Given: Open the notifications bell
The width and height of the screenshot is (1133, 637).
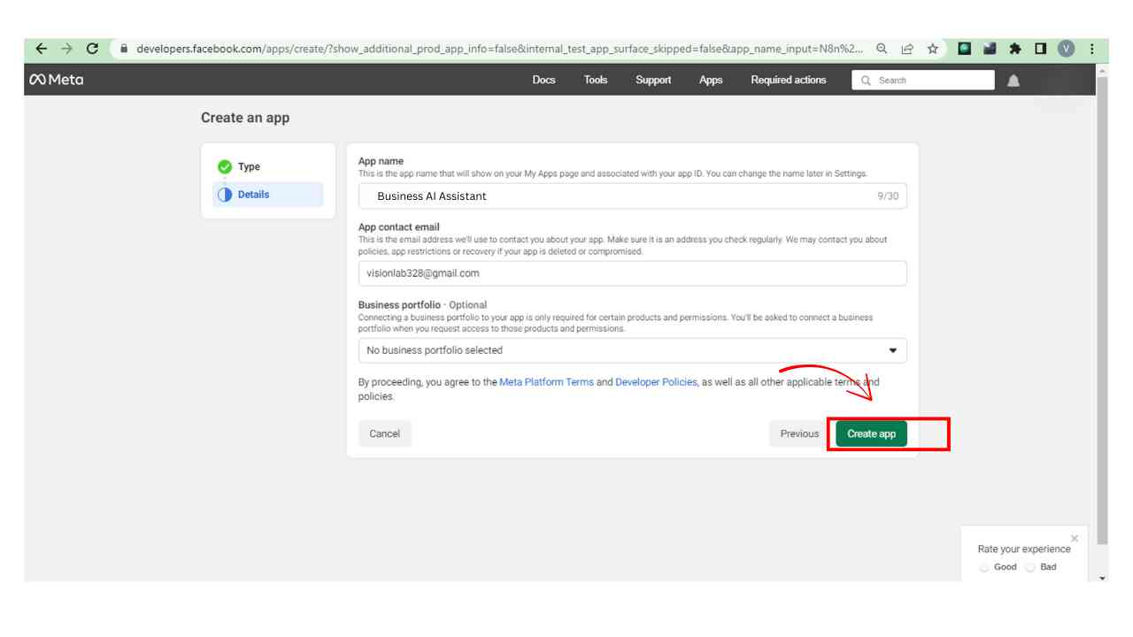Looking at the screenshot, I should pos(1014,81).
